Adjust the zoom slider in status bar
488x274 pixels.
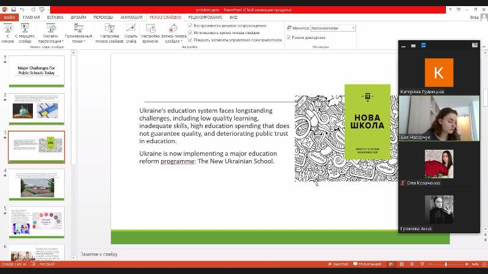pyautogui.click(x=446, y=264)
